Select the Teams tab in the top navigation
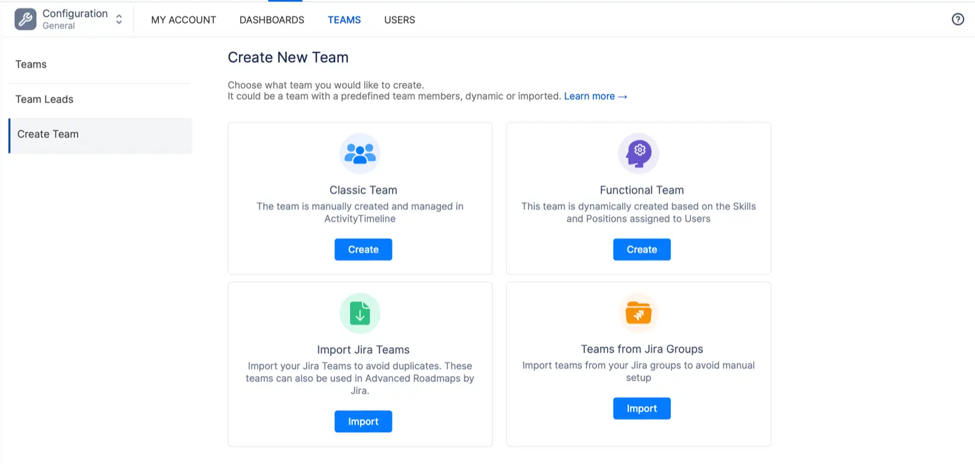 pos(344,20)
